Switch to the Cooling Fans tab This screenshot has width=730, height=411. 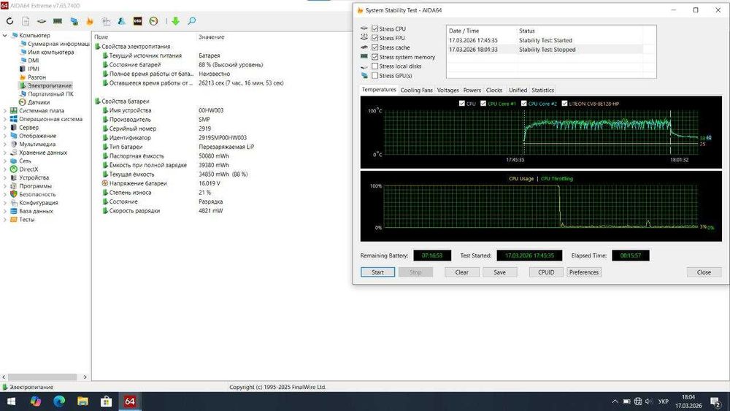[416, 91]
